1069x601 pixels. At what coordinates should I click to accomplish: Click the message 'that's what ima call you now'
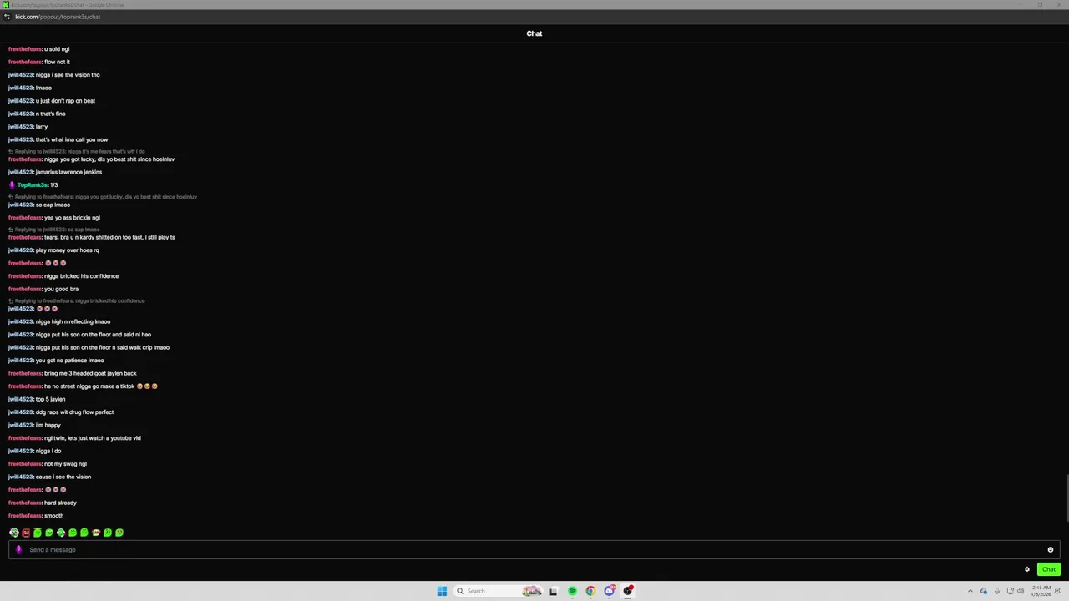[72, 139]
